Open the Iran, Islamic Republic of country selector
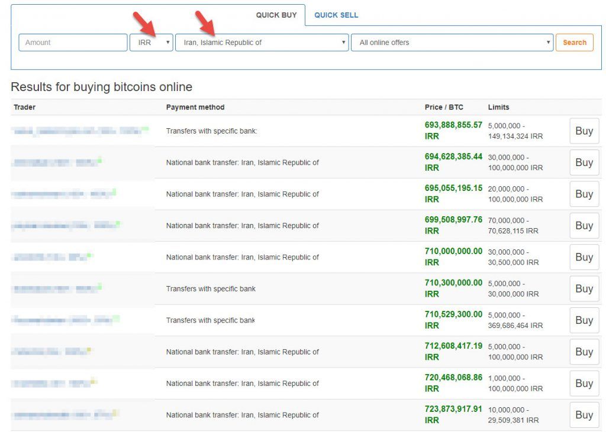The image size is (606, 432). click(x=261, y=43)
